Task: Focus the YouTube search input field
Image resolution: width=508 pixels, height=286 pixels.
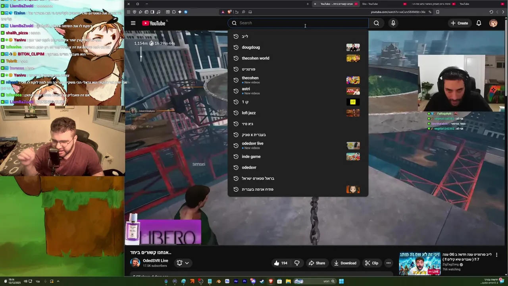Action: pyautogui.click(x=298, y=23)
